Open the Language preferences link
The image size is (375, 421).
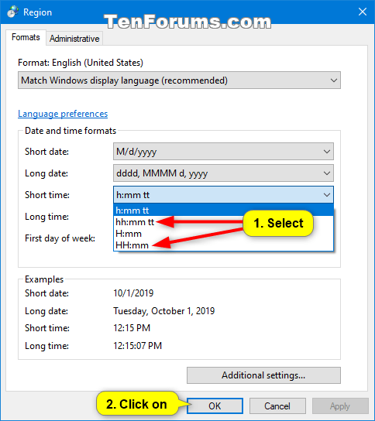[63, 114]
